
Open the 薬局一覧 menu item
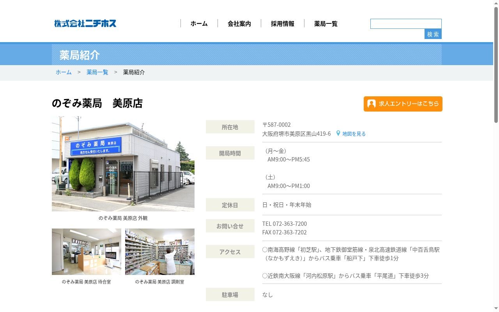pyautogui.click(x=326, y=24)
